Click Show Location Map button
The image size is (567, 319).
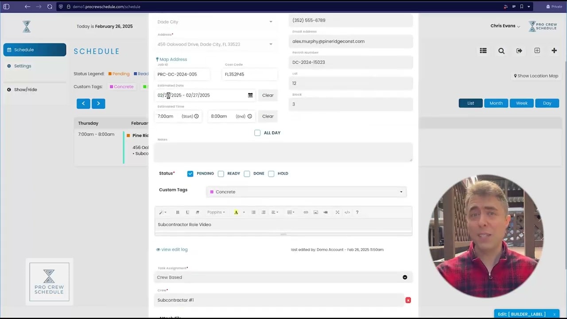(536, 76)
